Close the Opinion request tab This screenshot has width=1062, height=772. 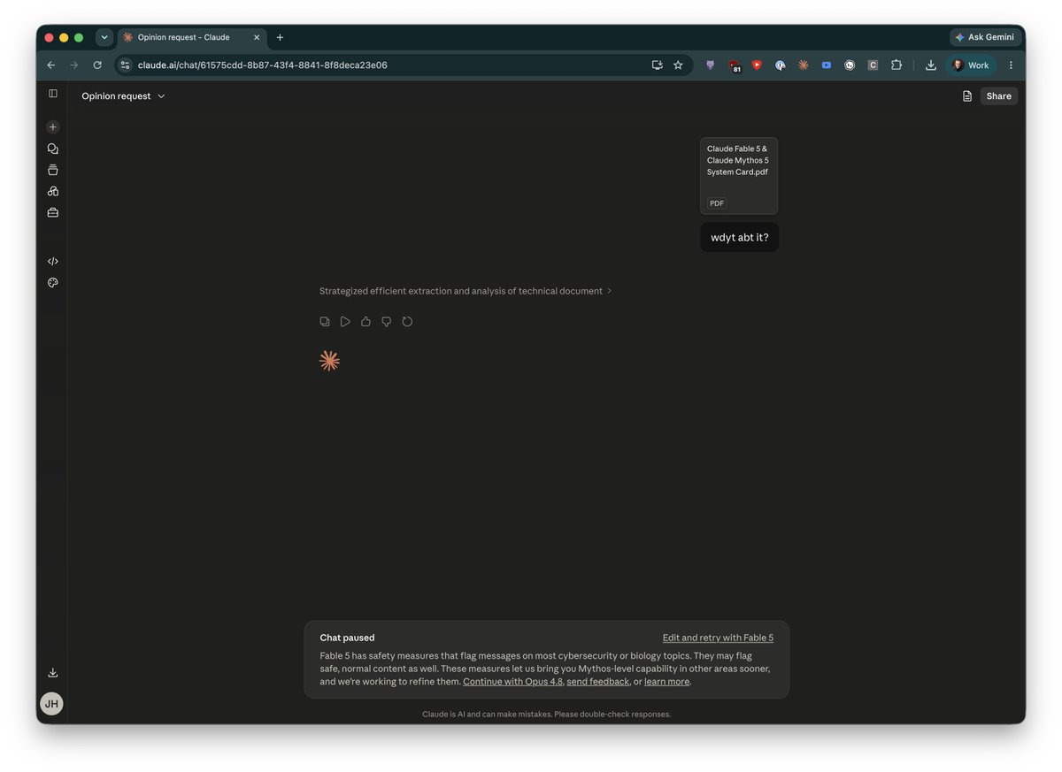click(257, 37)
